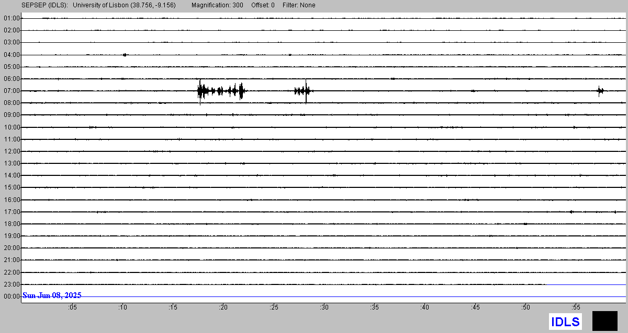Viewport: 628px width, 333px height.
Task: Click the Filter: None header text
Action: tap(299, 5)
